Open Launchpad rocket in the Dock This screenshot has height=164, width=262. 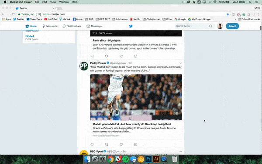click(95, 159)
